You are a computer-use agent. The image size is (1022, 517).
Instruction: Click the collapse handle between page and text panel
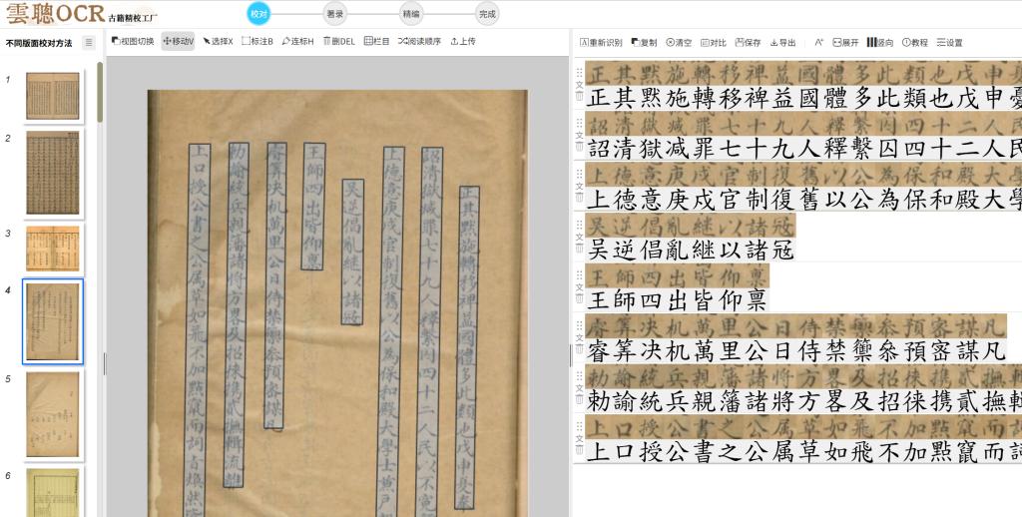pos(570,355)
